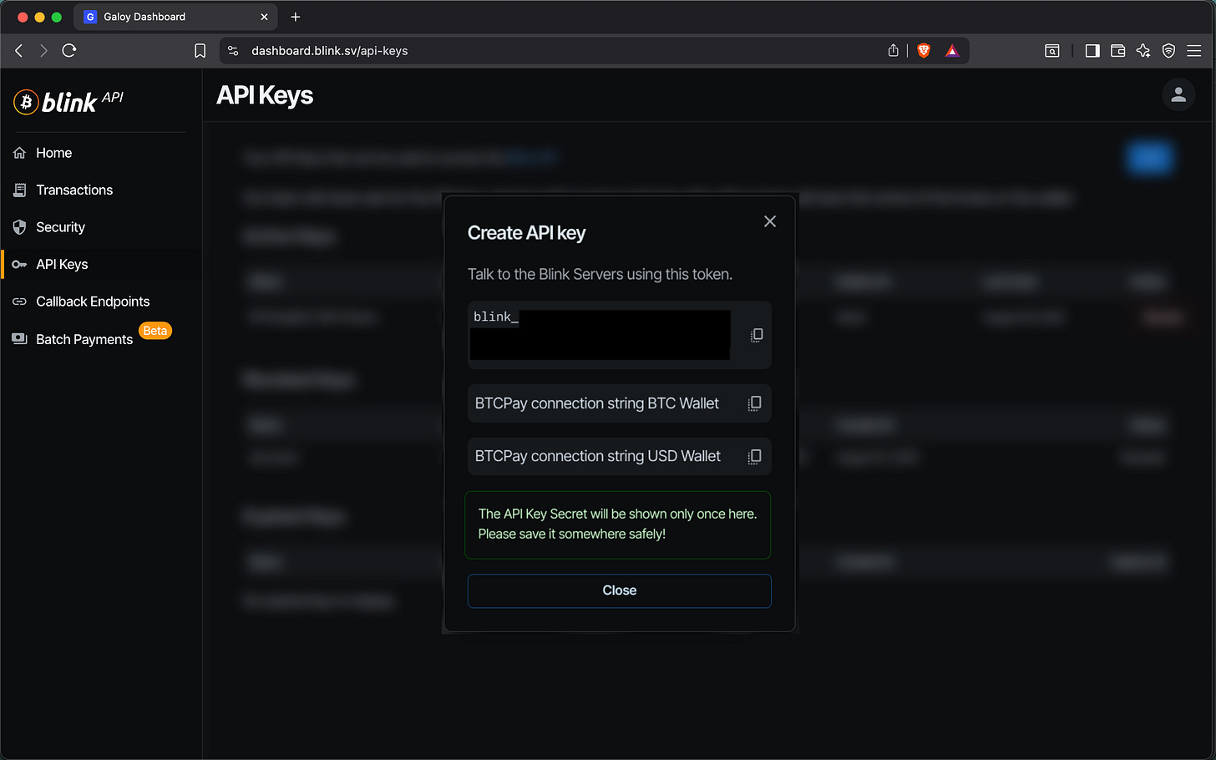Open the user profile avatar menu
This screenshot has height=760, width=1216.
pyautogui.click(x=1178, y=95)
